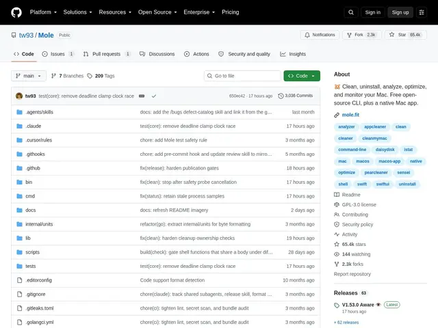
Task: Click the GPL-3.0 license link
Action: pos(359,205)
